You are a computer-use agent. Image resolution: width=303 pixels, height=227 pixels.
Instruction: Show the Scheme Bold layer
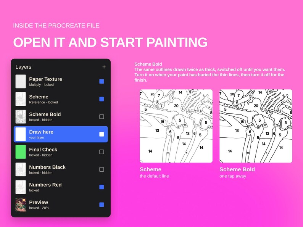coord(102,117)
